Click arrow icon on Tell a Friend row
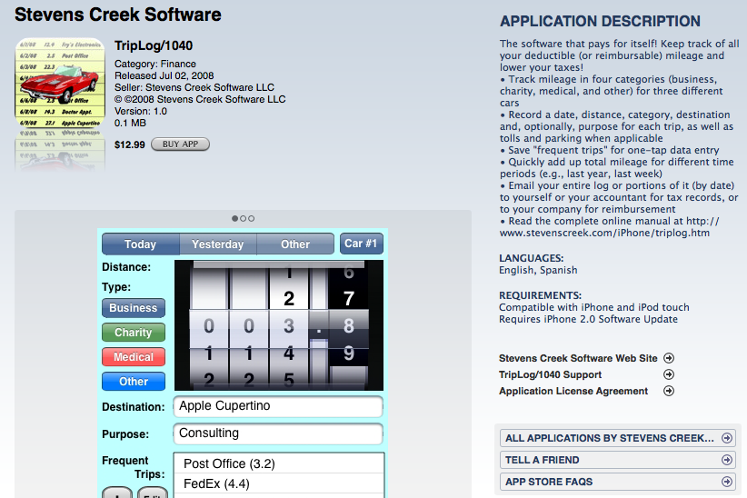 (726, 460)
